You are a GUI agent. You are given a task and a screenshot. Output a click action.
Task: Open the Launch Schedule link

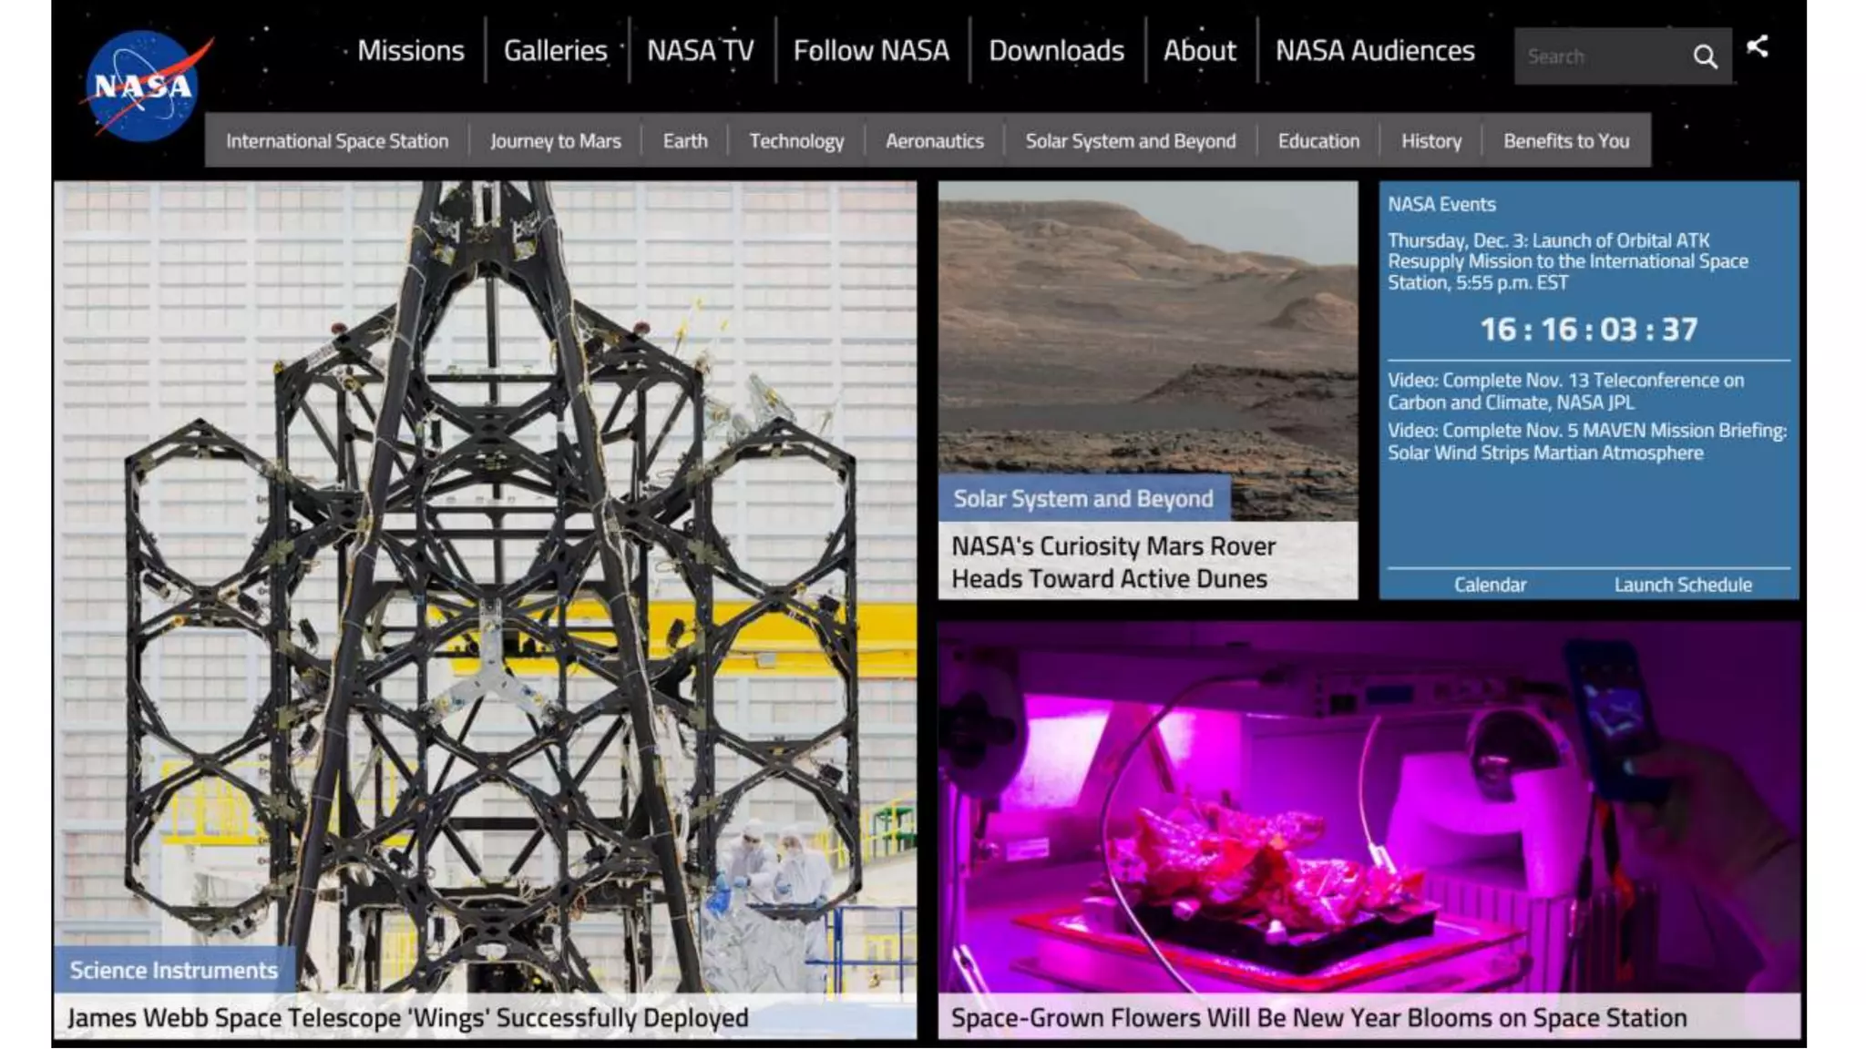[x=1682, y=585]
